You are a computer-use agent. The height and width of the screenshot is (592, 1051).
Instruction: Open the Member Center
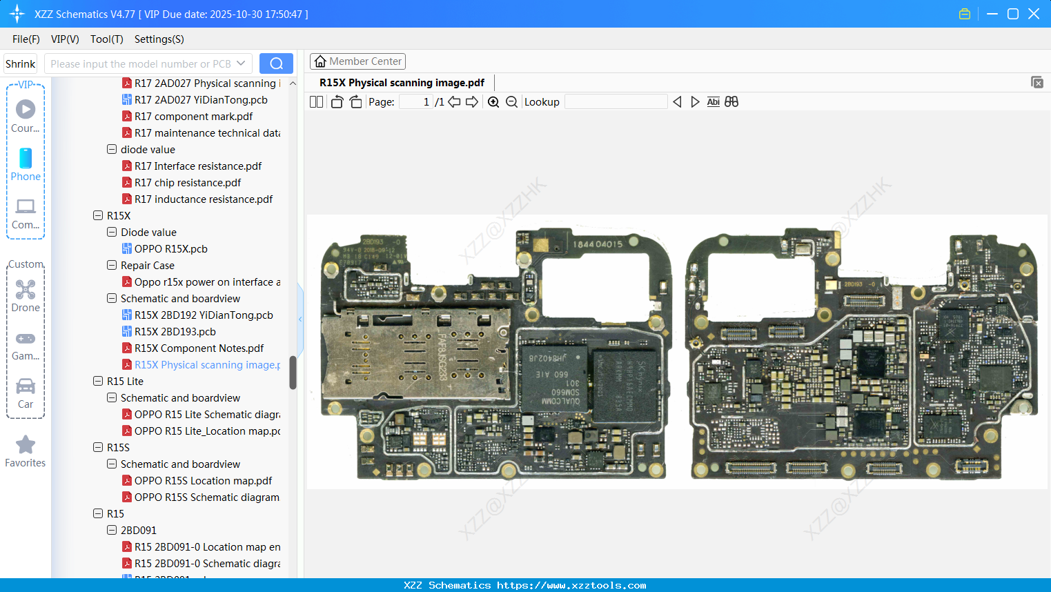click(357, 61)
